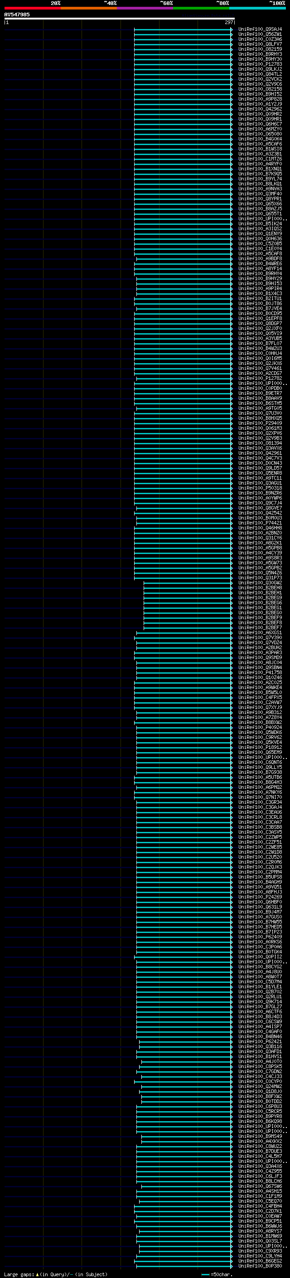Image resolution: width=290 pixels, height=1278 pixels.
Task: Click the UniRef100_C4FPX5 label
Action: 260,698
